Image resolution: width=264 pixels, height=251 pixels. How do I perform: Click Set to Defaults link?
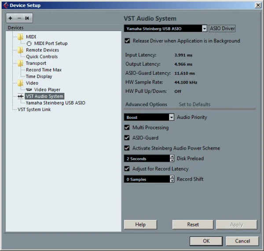194,104
